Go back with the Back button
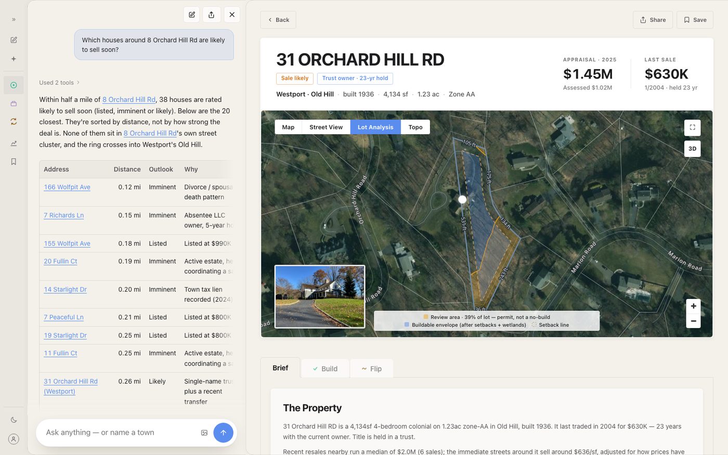The image size is (728, 455). [x=278, y=20]
